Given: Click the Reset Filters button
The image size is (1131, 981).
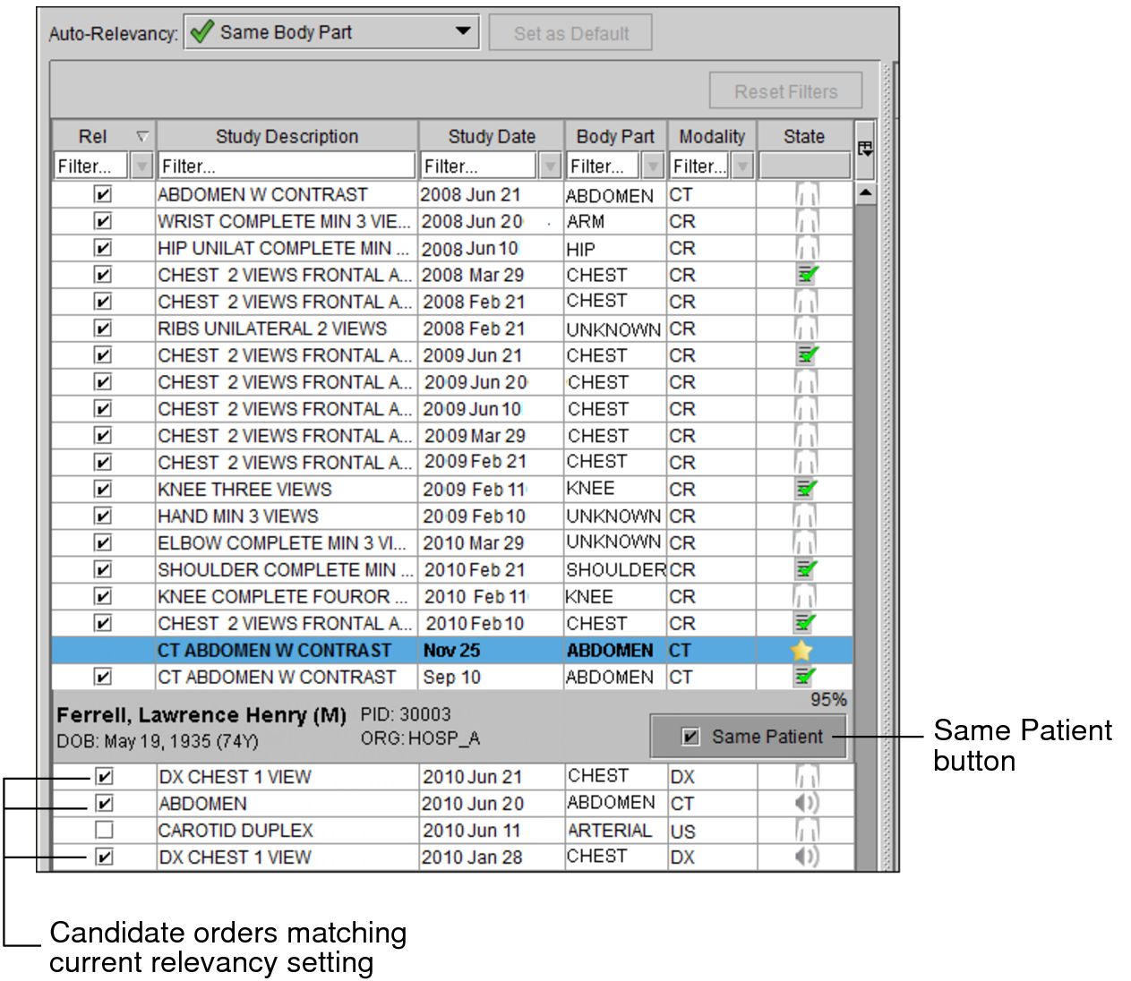Looking at the screenshot, I should (x=785, y=91).
